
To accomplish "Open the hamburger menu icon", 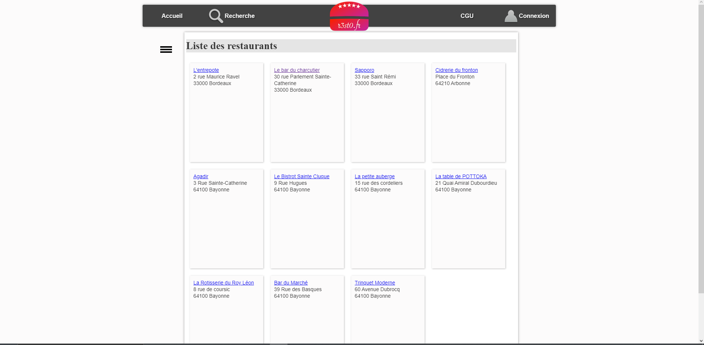I will [x=166, y=49].
